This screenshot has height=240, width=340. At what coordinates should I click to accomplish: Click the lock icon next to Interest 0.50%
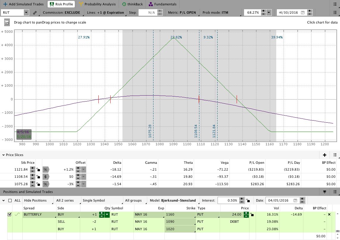pos(248,201)
